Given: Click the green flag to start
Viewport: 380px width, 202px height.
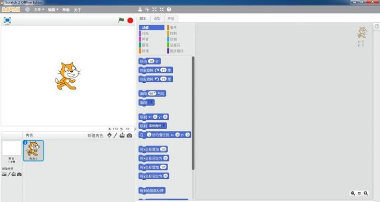Looking at the screenshot, I should click(121, 20).
